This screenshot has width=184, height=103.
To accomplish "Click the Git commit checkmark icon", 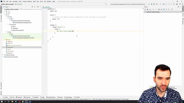I will [x=169, y=4].
